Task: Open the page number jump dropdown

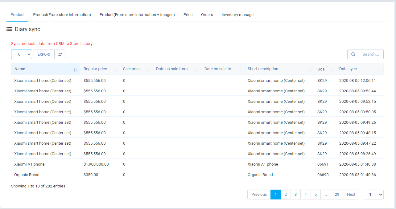Action: pyautogui.click(x=374, y=195)
